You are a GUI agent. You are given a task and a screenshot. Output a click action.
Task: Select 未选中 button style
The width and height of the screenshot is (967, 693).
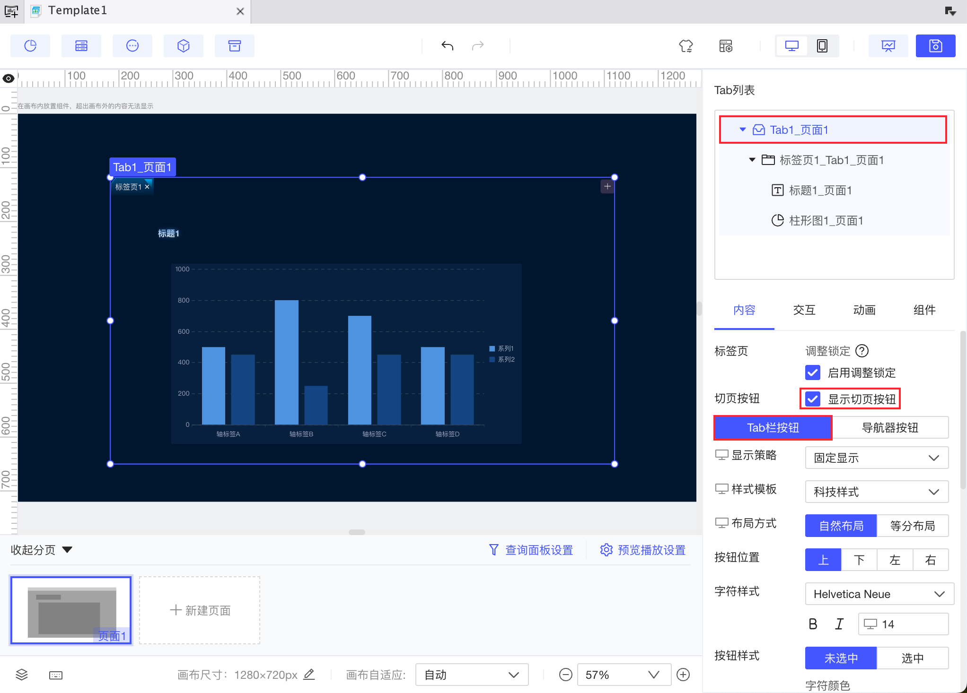coord(841,658)
